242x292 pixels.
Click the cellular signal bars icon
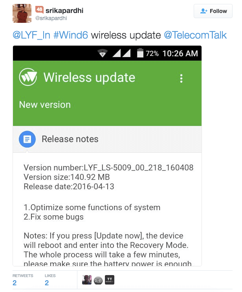(x=121, y=53)
